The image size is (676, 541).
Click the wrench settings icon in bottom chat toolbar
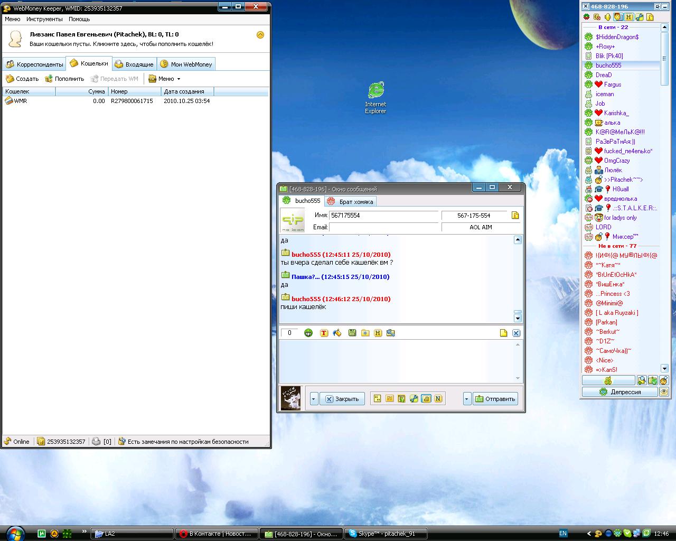[414, 399]
